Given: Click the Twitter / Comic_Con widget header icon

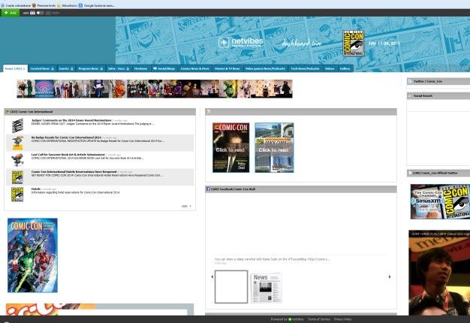Looking at the screenshot, I should tap(410, 81).
